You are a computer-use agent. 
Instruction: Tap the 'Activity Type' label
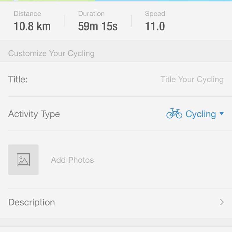[34, 114]
